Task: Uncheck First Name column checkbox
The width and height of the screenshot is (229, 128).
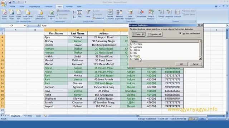Action: point(131,44)
